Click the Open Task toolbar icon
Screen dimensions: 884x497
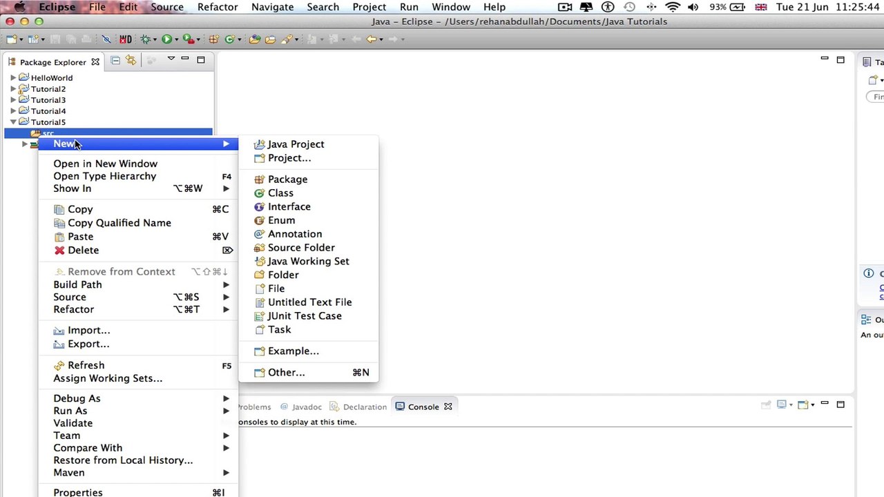(270, 39)
